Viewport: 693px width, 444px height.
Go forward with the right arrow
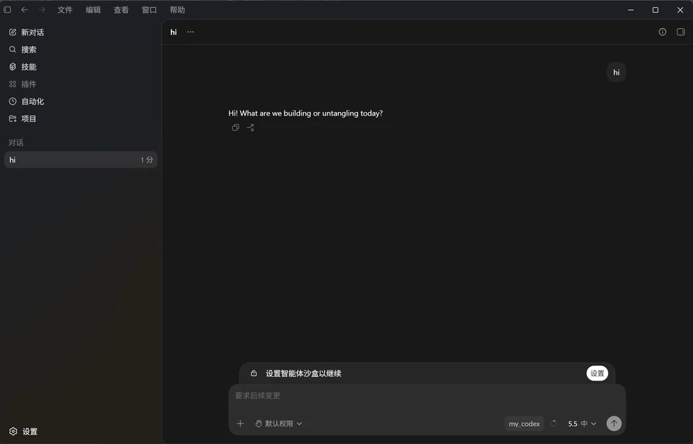[x=42, y=9]
